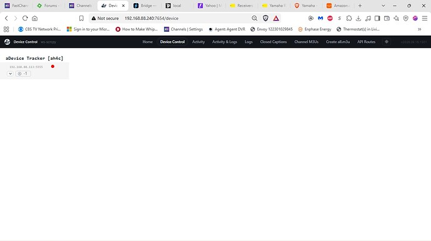Viewport: 431px width, 241px height.
Task: Click the address bar URL
Action: coord(151,18)
